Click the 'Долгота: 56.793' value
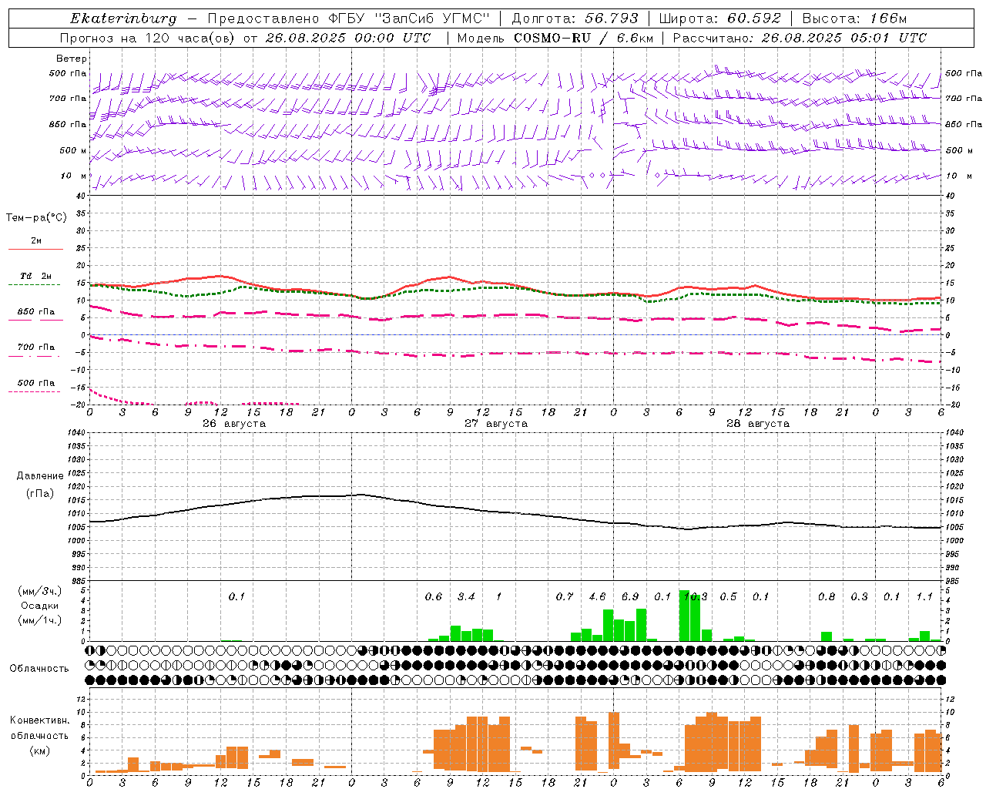Screen dimensions: 986x789 [574, 18]
